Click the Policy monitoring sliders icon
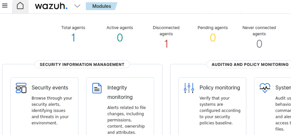Viewport: 291px width, 135px height. point(189,88)
